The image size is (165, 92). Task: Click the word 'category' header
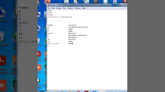(x=72, y=25)
